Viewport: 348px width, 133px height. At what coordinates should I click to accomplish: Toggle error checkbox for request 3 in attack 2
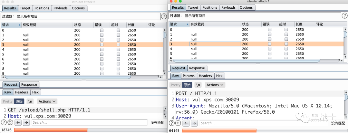coord(101,45)
